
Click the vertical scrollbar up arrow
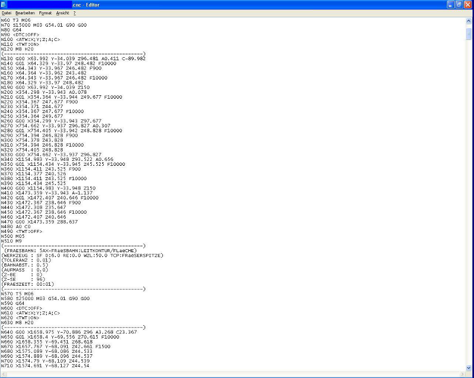[469, 21]
